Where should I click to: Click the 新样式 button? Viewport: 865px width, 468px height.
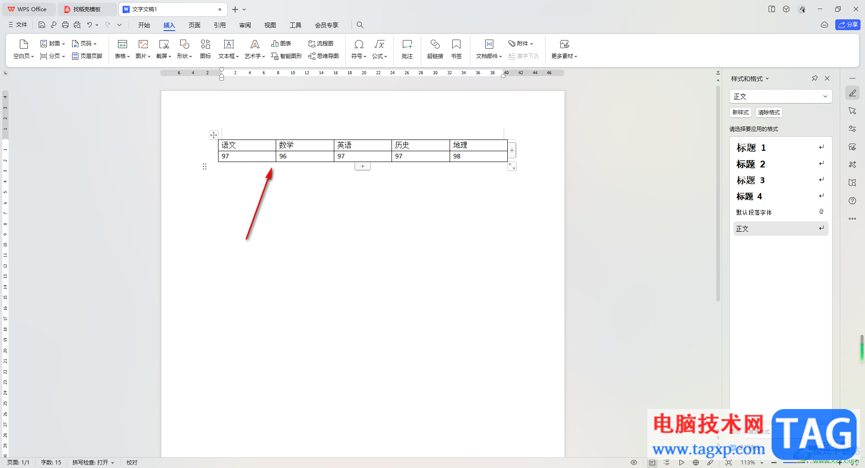(741, 112)
